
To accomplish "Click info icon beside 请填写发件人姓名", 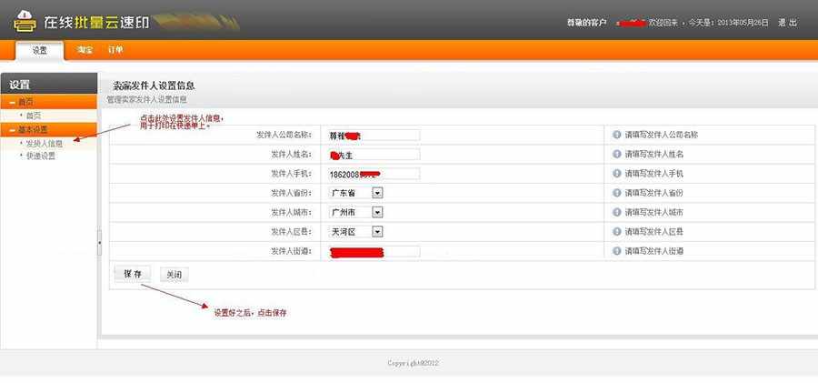I will pyautogui.click(x=616, y=154).
